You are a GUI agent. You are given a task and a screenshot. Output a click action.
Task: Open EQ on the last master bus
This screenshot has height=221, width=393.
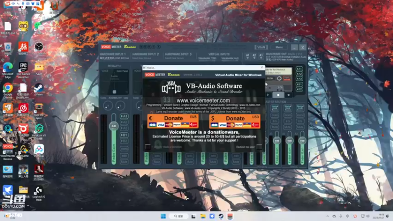pyautogui.click(x=300, y=121)
